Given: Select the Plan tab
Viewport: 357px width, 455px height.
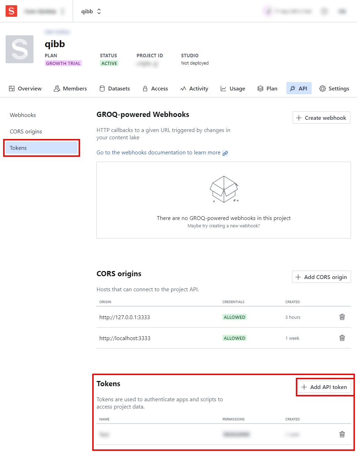Looking at the screenshot, I should click(267, 89).
